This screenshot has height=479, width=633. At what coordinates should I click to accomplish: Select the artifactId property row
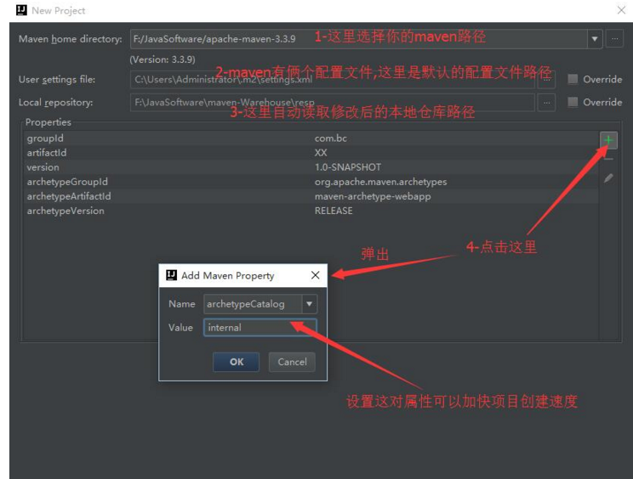pos(311,153)
